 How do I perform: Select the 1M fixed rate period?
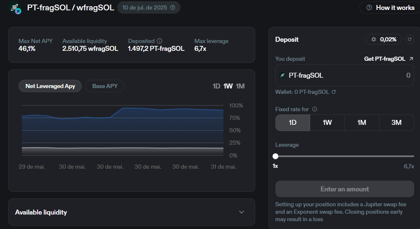point(362,122)
